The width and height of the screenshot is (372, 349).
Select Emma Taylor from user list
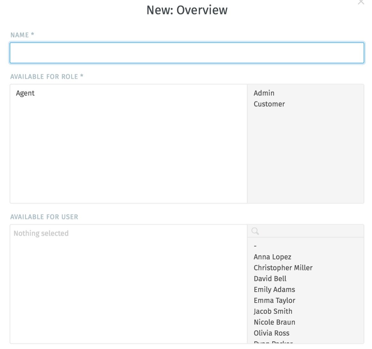pos(274,300)
